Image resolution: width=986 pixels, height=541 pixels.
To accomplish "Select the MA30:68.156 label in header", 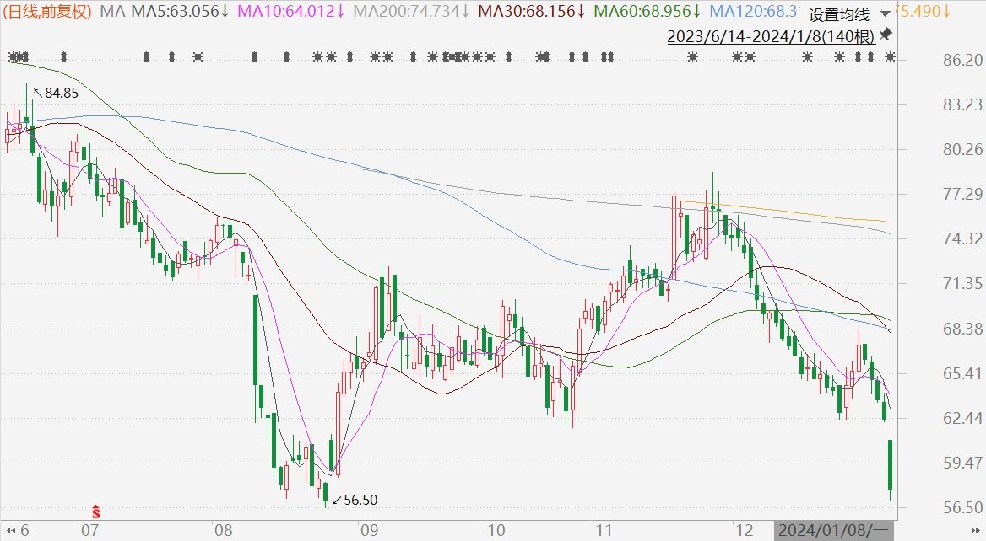I will 532,12.
